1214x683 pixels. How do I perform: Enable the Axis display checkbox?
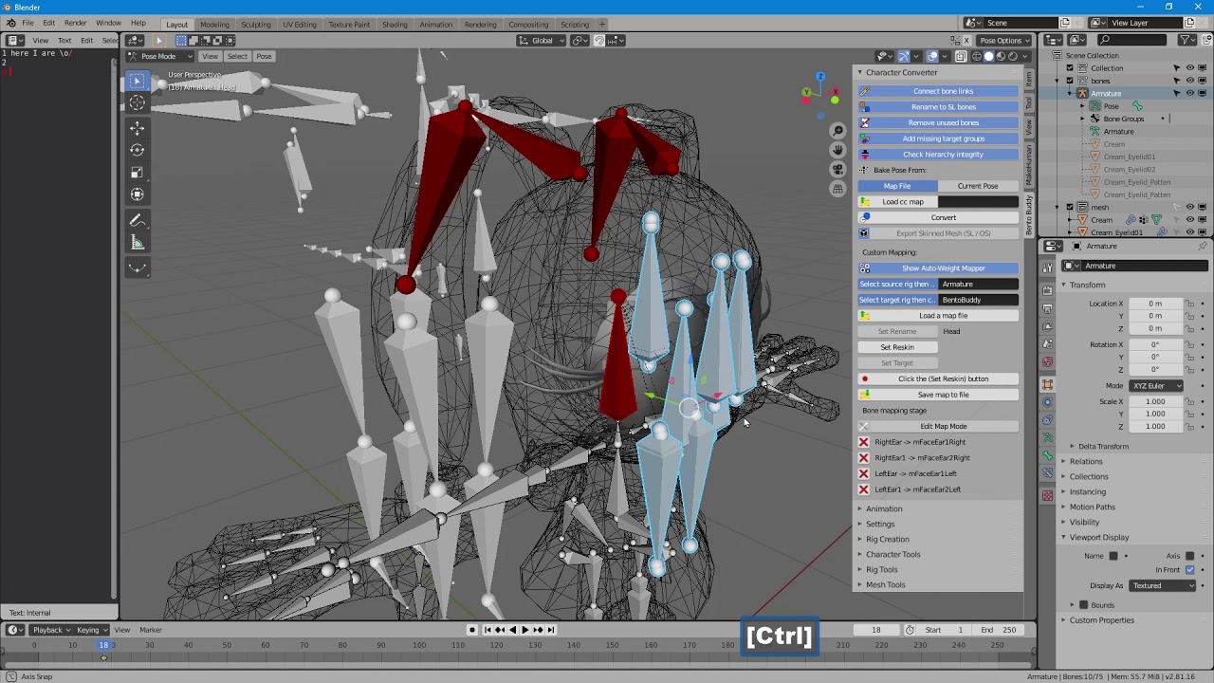click(1189, 556)
